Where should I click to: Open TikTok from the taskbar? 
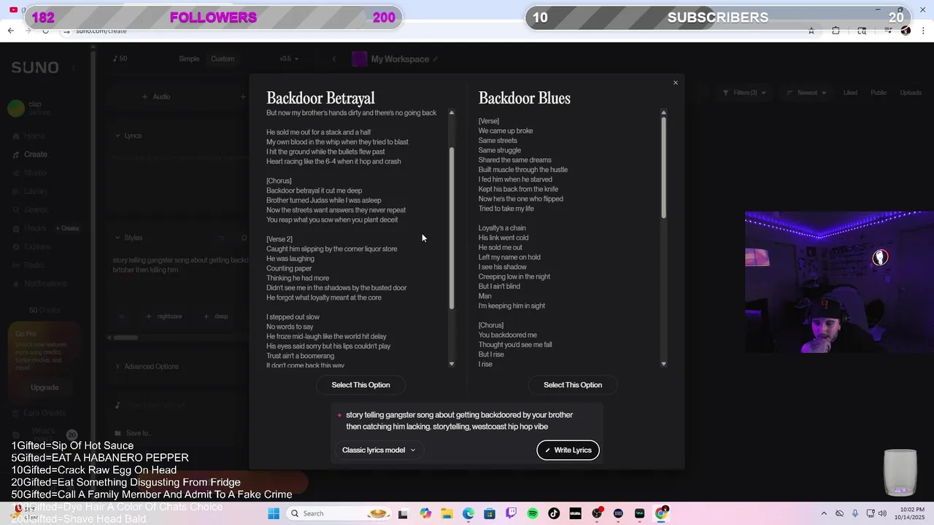pyautogui.click(x=554, y=513)
